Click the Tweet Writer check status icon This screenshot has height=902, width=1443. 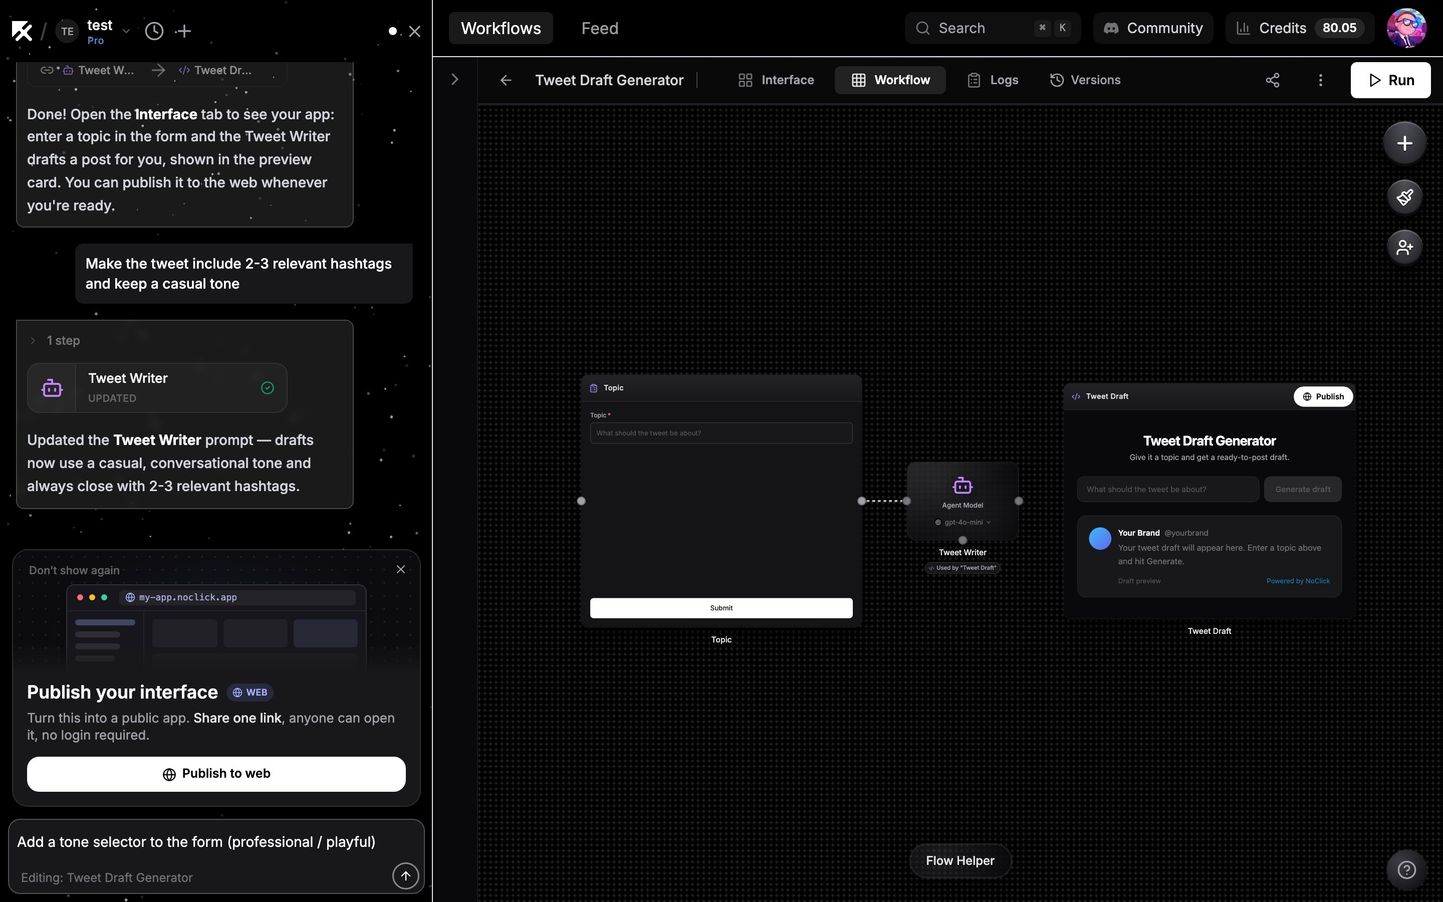[x=268, y=388]
